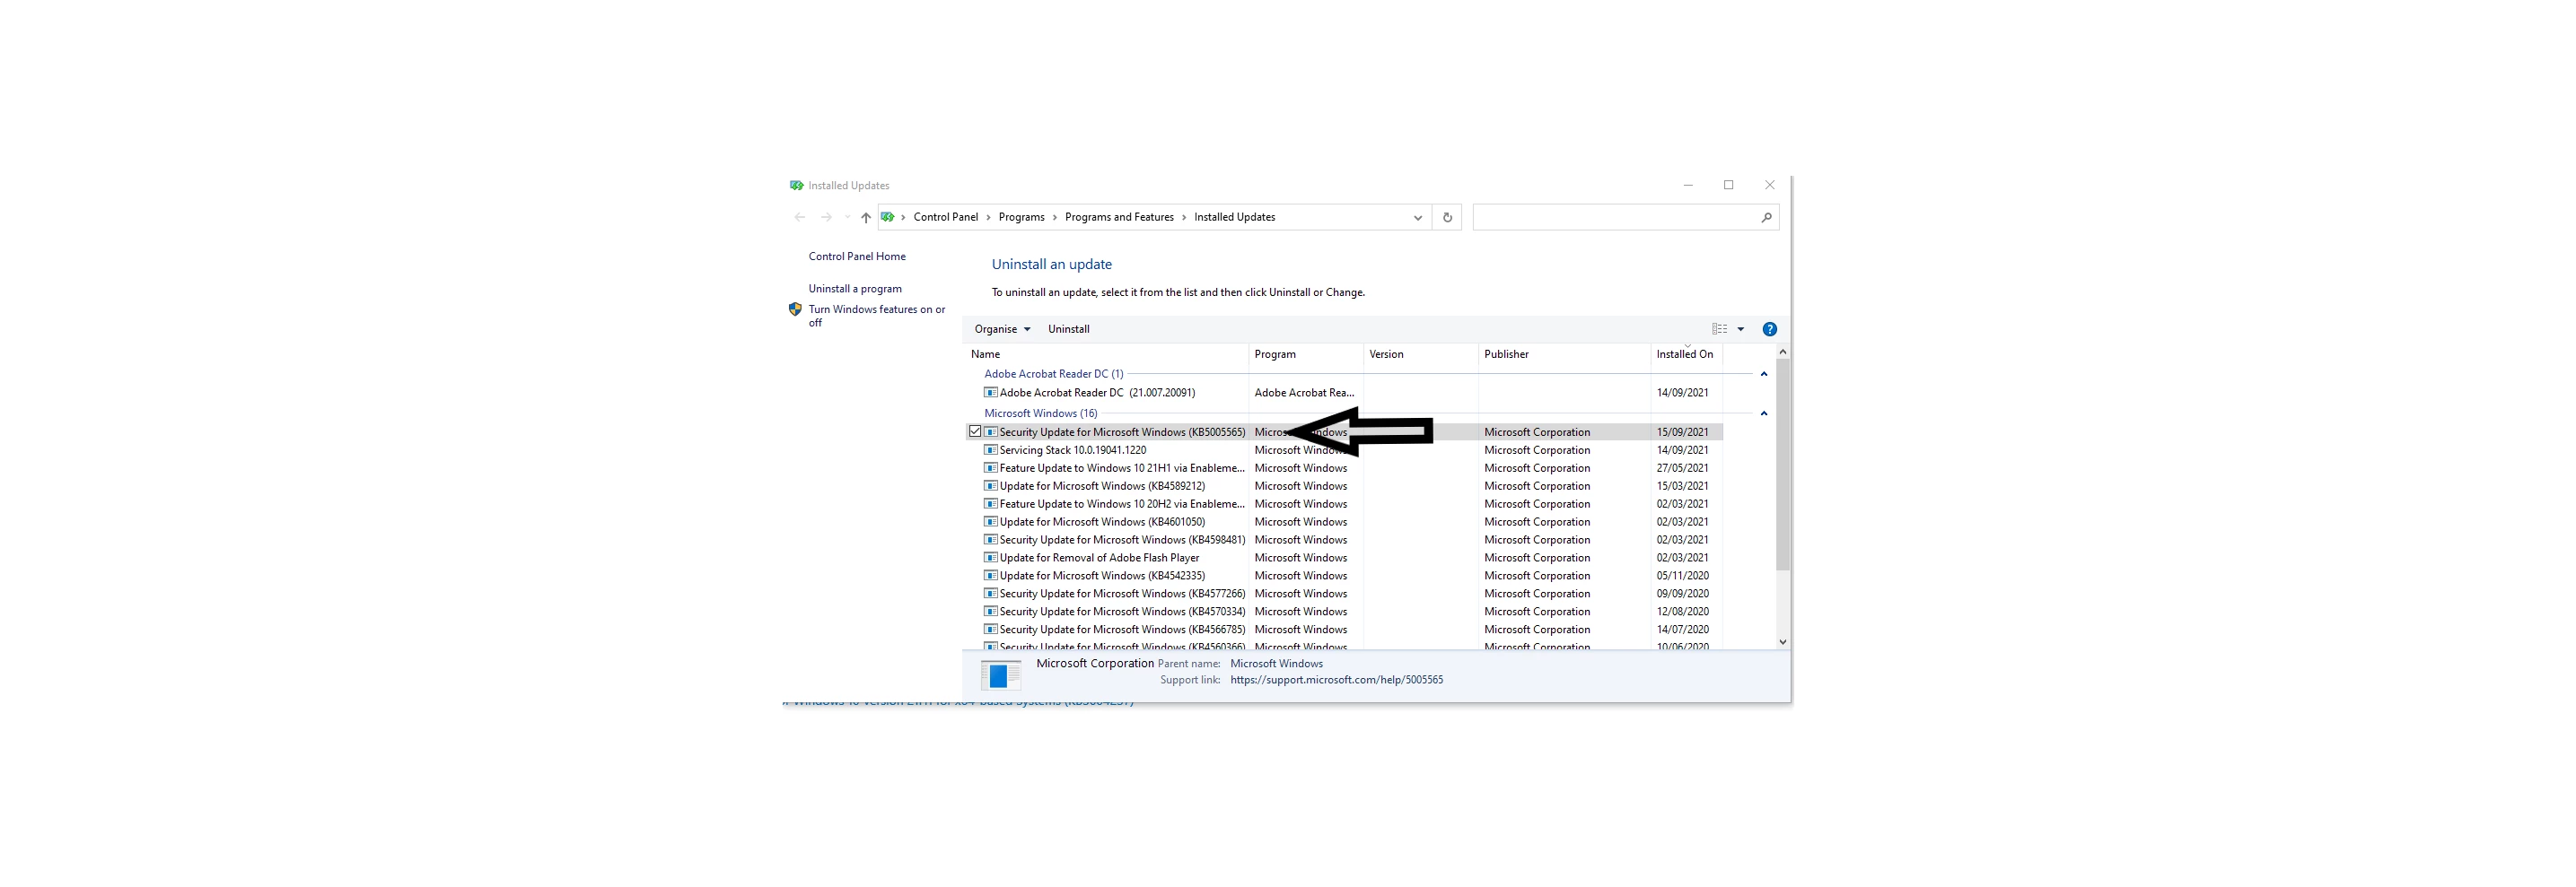Select Security Update (KB4570334) row
The width and height of the screenshot is (2576, 887).
click(x=1344, y=613)
